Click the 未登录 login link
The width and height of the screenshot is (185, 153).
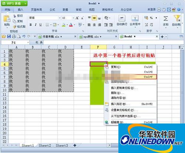[152, 10]
